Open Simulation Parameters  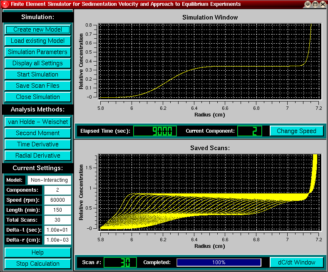point(37,52)
